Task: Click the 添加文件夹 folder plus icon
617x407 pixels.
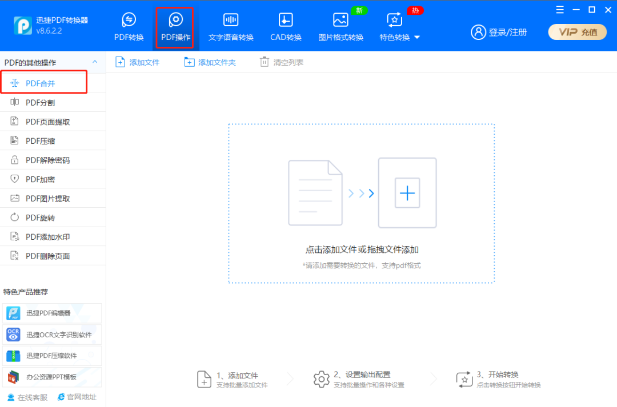Action: [189, 62]
